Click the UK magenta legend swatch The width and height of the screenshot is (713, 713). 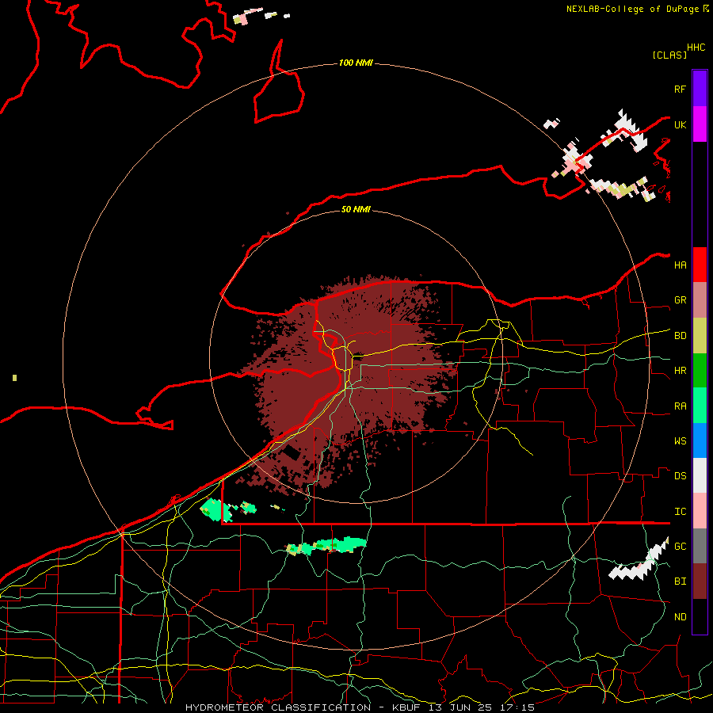click(x=700, y=124)
